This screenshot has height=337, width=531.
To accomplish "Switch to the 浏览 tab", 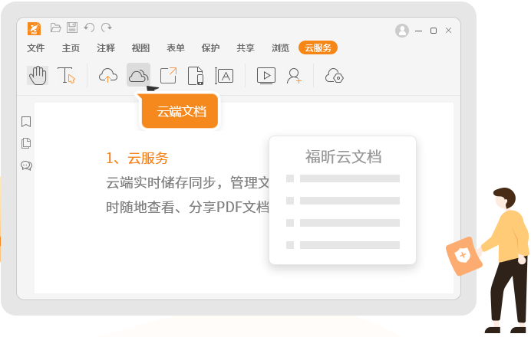I will point(280,48).
